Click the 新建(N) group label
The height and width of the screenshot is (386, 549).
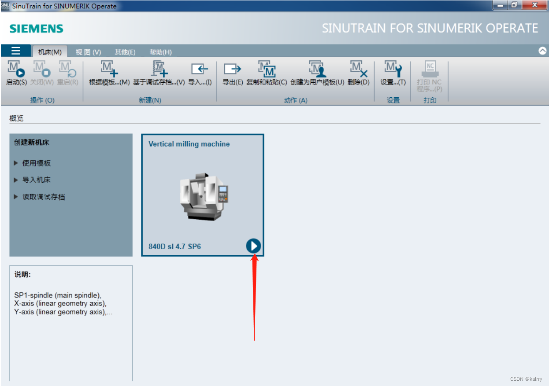150,100
